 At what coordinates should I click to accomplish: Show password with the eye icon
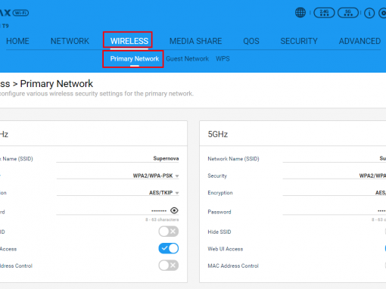click(x=174, y=210)
